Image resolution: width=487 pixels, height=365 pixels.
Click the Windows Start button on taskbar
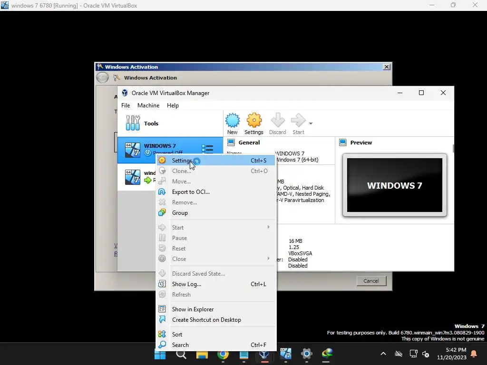tap(160, 354)
